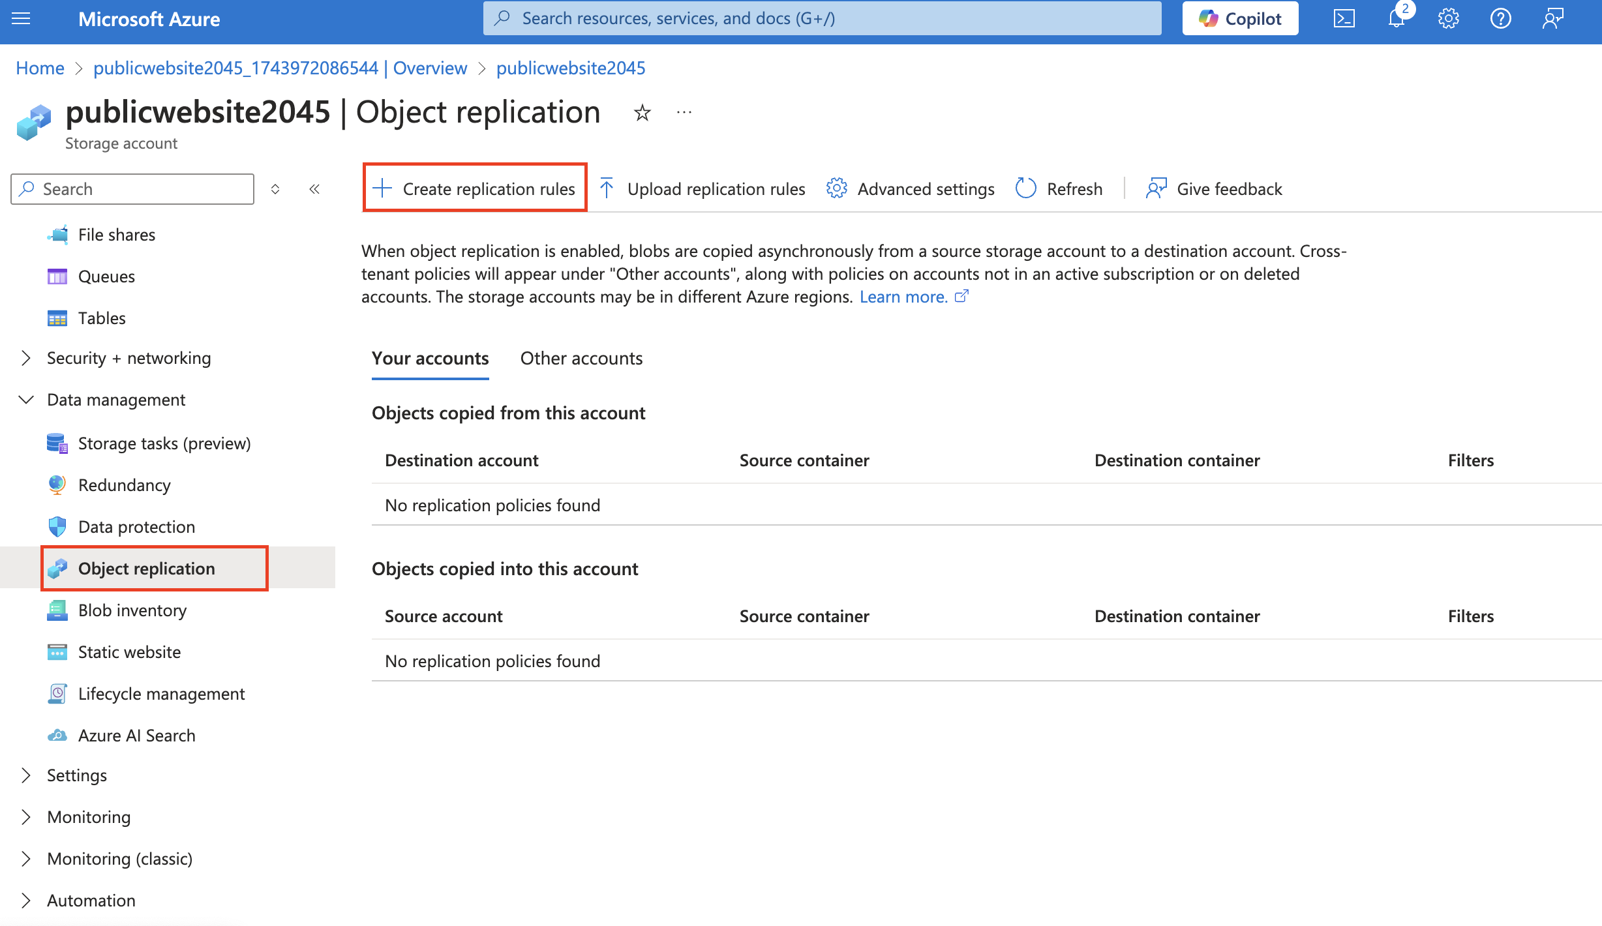Click the Queues icon
The width and height of the screenshot is (1602, 926).
57,276
